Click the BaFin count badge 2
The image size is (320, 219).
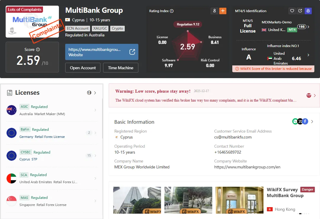[x=89, y=133]
